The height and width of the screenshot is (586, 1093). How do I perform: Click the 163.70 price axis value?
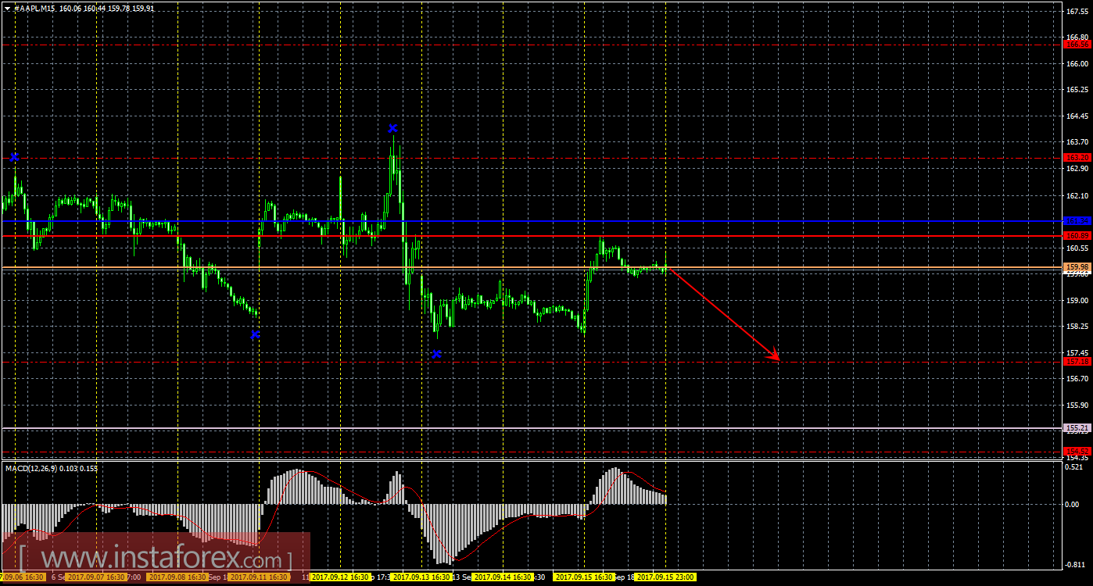pyautogui.click(x=1077, y=142)
